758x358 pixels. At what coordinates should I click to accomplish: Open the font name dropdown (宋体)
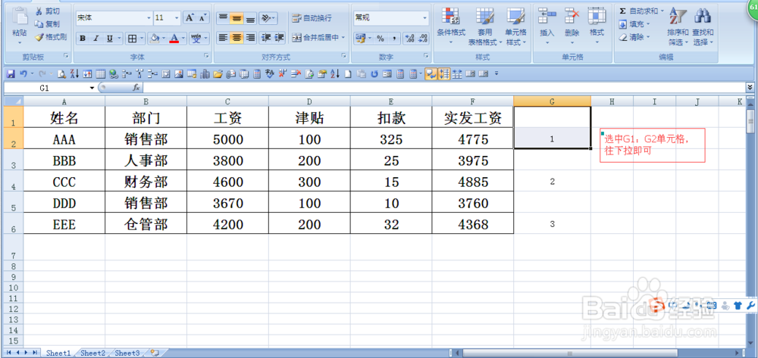pyautogui.click(x=149, y=18)
